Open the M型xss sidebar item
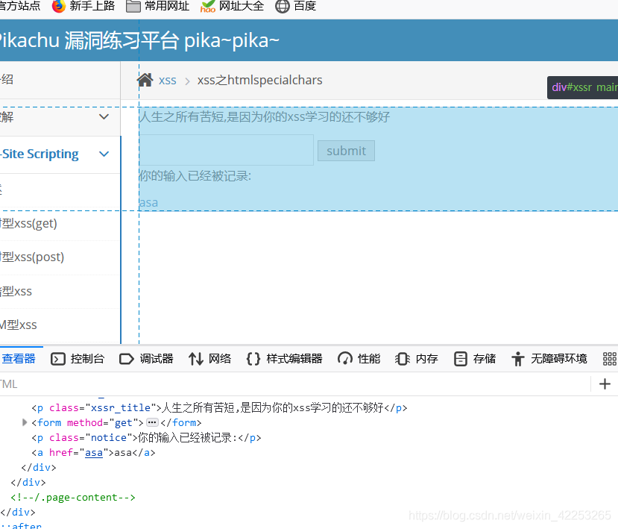Viewport: 618px width, 529px height. 19,325
